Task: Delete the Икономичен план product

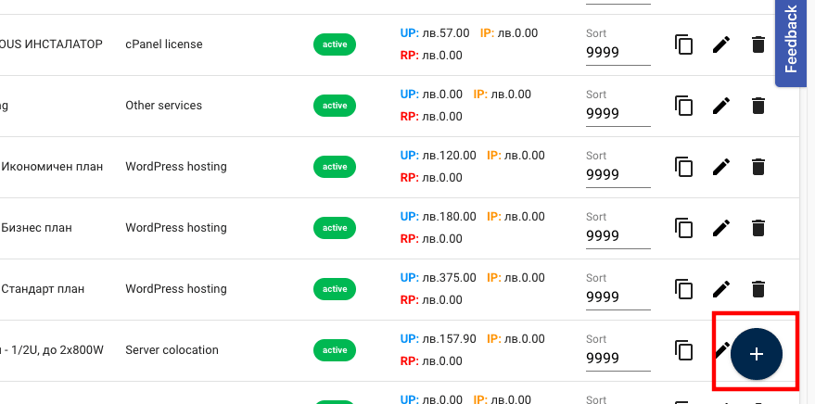Action: [x=758, y=167]
